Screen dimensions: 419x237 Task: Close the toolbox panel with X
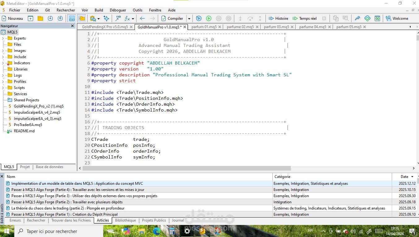[2, 176]
